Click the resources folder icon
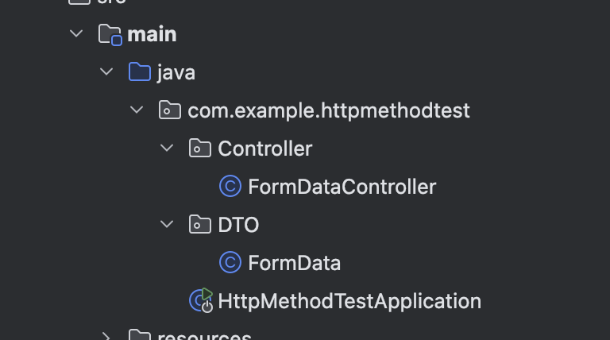This screenshot has height=340, width=610. 140,335
